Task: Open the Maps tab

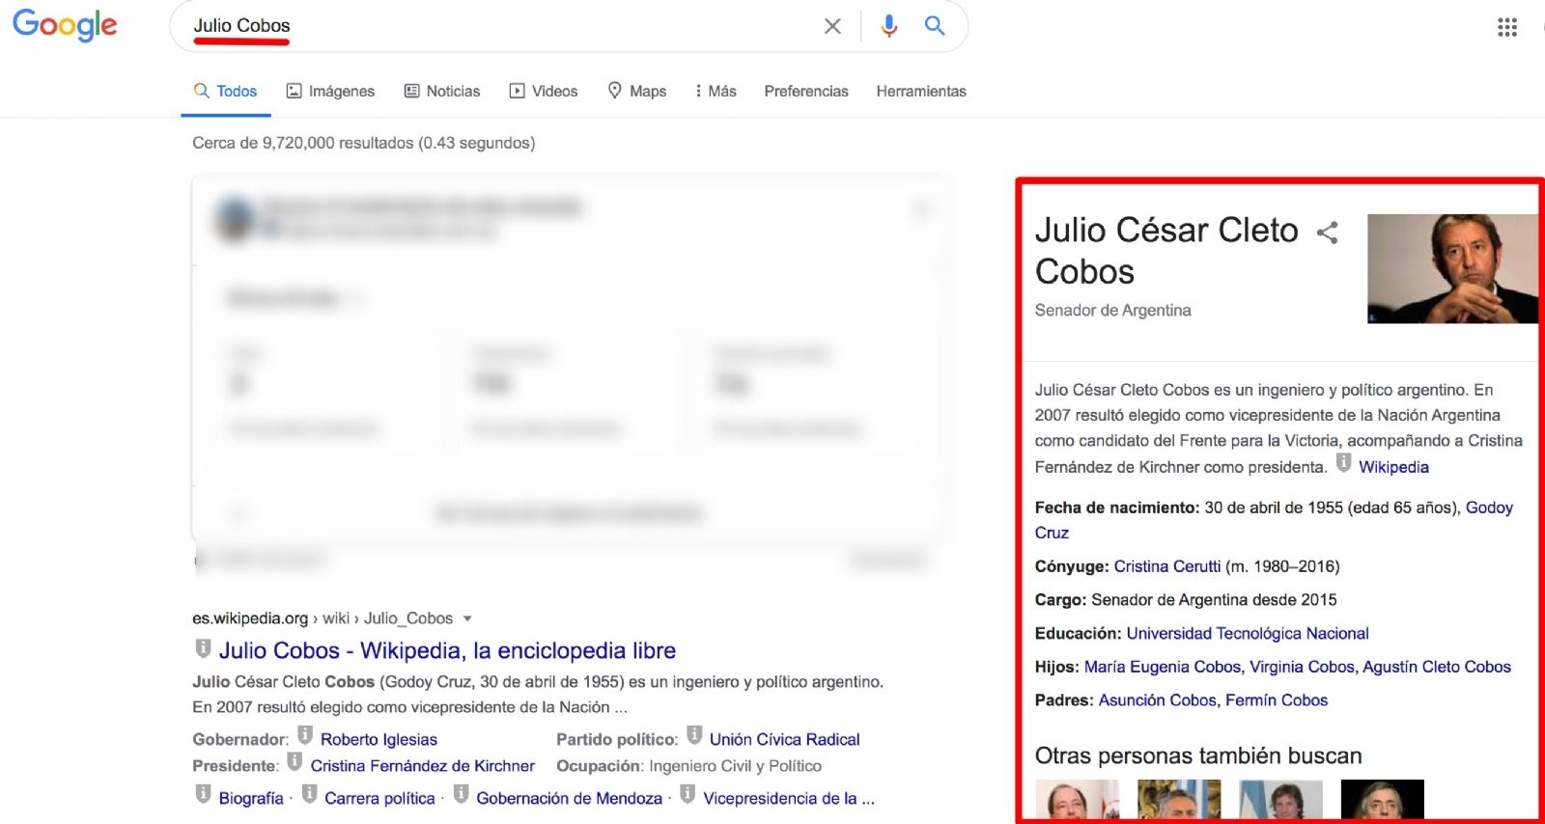Action: click(x=637, y=91)
